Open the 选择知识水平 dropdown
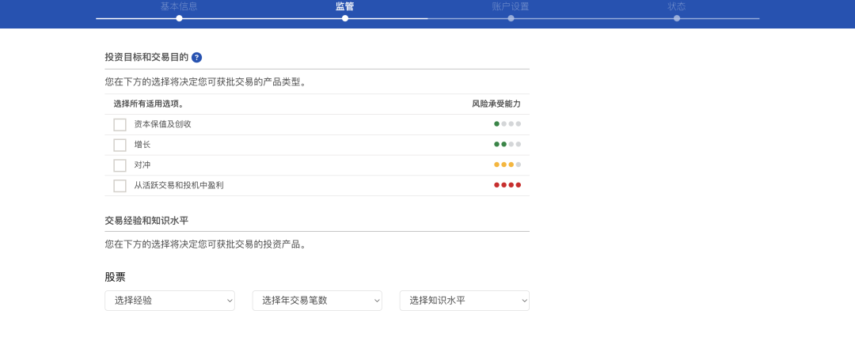The height and width of the screenshot is (337, 855). (x=464, y=301)
